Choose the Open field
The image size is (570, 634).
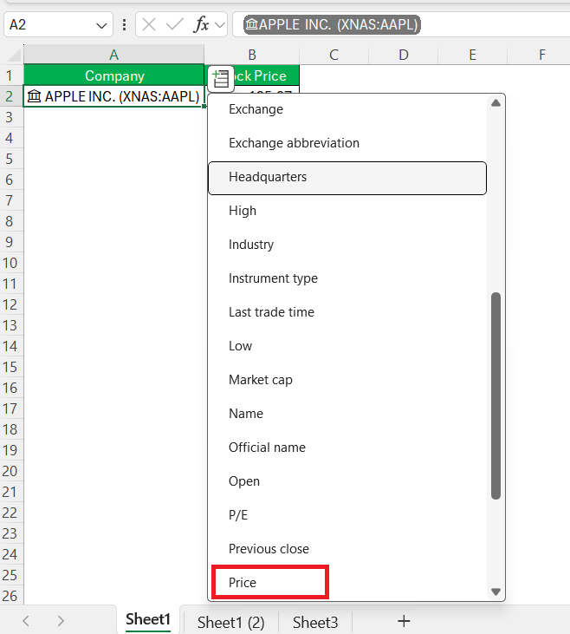click(x=347, y=481)
